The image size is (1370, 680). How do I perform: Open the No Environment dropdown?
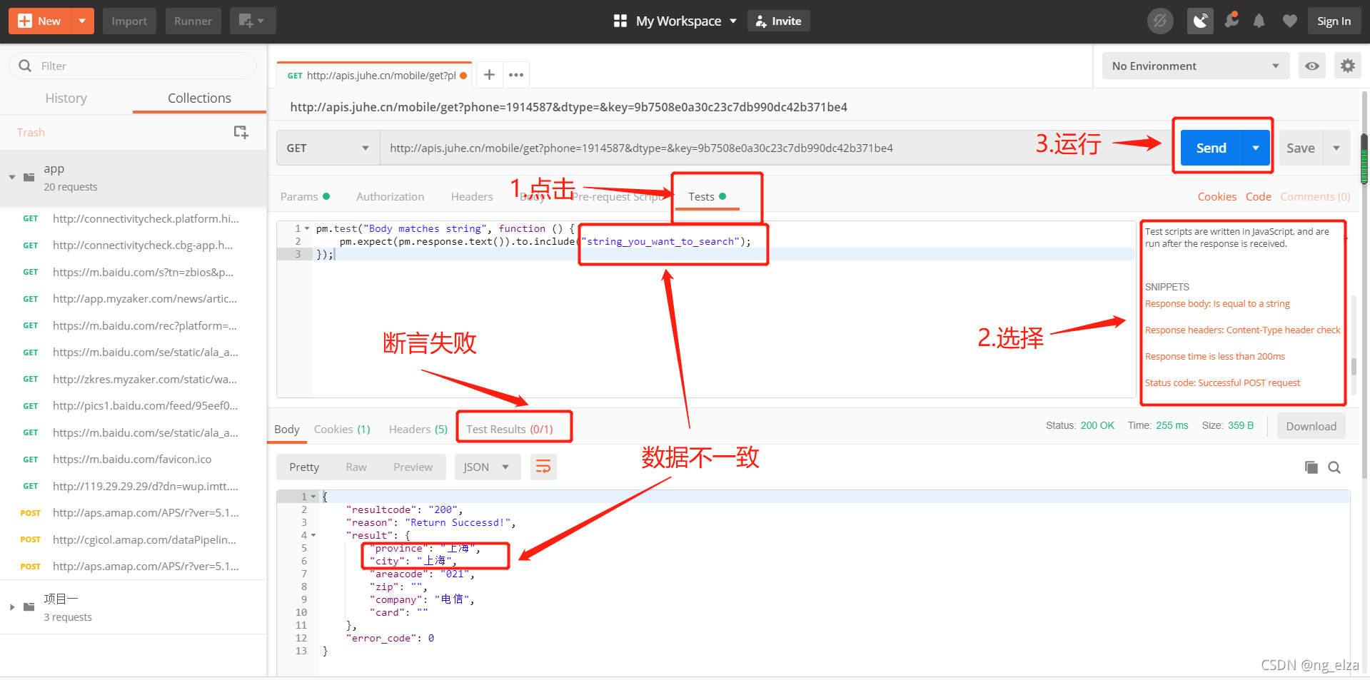pos(1196,66)
